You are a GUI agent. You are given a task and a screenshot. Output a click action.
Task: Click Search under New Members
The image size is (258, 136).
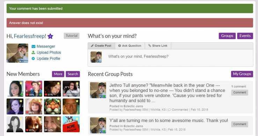pyautogui.click(x=73, y=74)
